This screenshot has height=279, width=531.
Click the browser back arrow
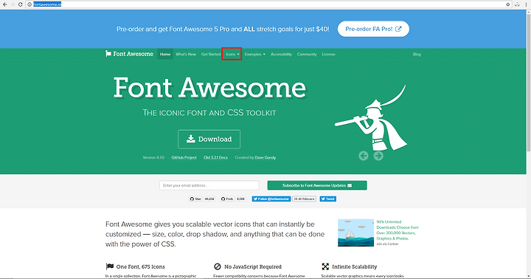pyautogui.click(x=4, y=4)
